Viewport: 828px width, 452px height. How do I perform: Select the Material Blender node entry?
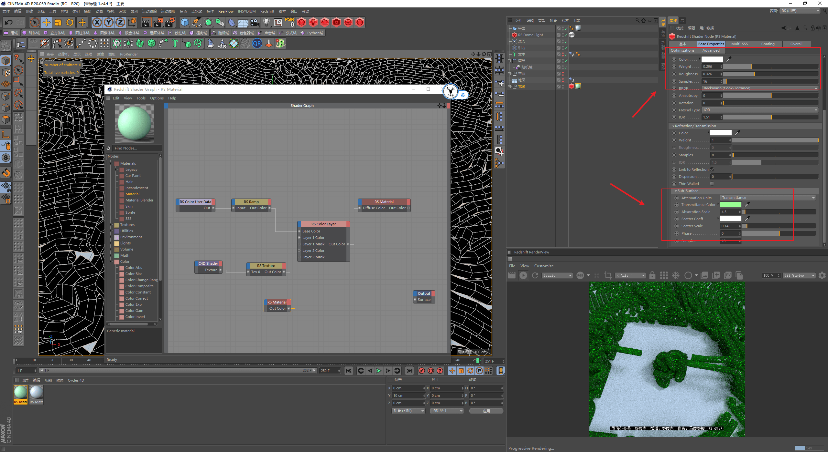pyautogui.click(x=139, y=200)
